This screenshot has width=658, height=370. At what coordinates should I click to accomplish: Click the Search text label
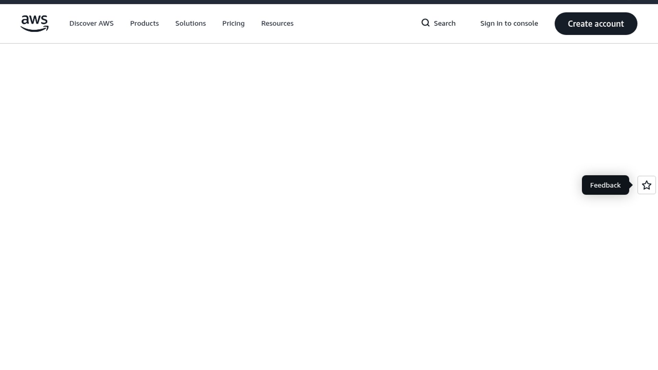tap(444, 23)
